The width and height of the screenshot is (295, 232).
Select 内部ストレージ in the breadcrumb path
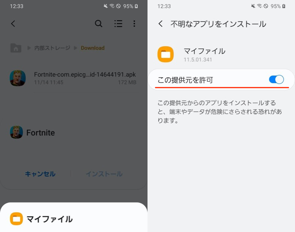(52, 48)
